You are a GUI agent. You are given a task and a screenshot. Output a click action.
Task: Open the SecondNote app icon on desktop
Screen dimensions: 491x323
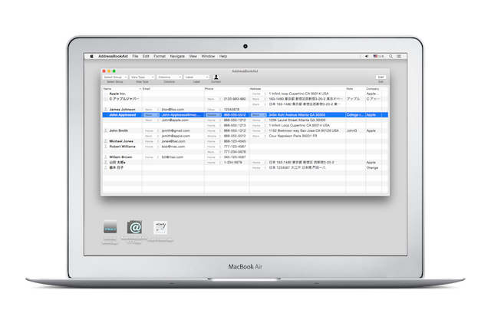coord(110,227)
